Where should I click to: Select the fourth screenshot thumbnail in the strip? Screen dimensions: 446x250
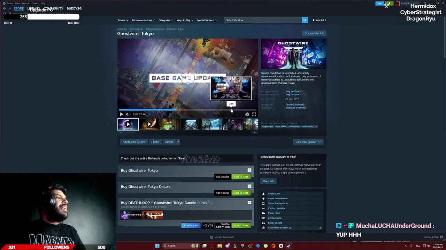tap(191, 124)
